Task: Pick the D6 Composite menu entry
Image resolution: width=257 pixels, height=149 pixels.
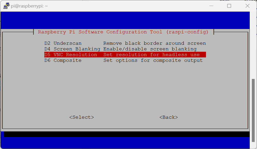Action: 125,61
